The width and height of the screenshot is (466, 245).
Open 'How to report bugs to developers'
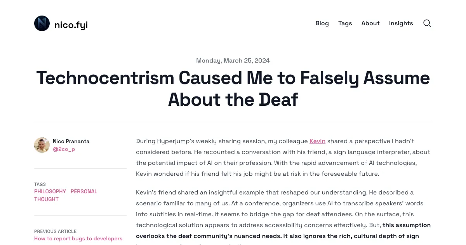78,238
